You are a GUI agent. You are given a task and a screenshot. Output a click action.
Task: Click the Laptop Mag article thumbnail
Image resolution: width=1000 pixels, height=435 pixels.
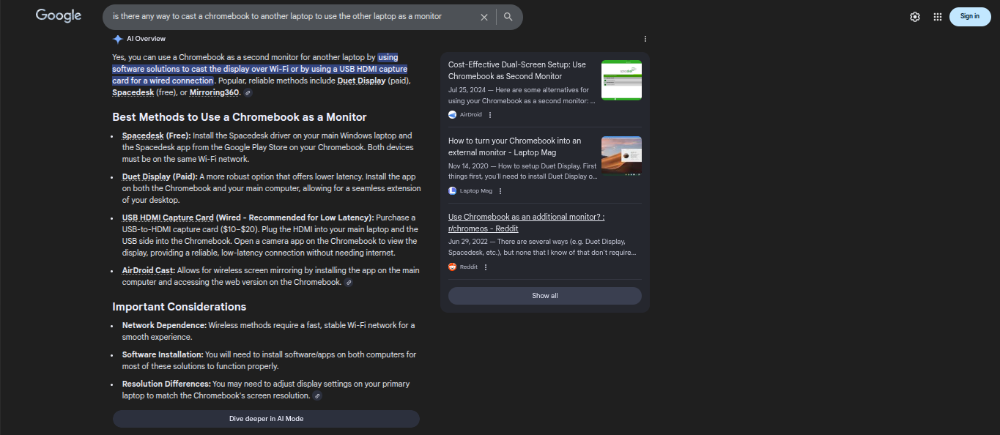pos(621,156)
